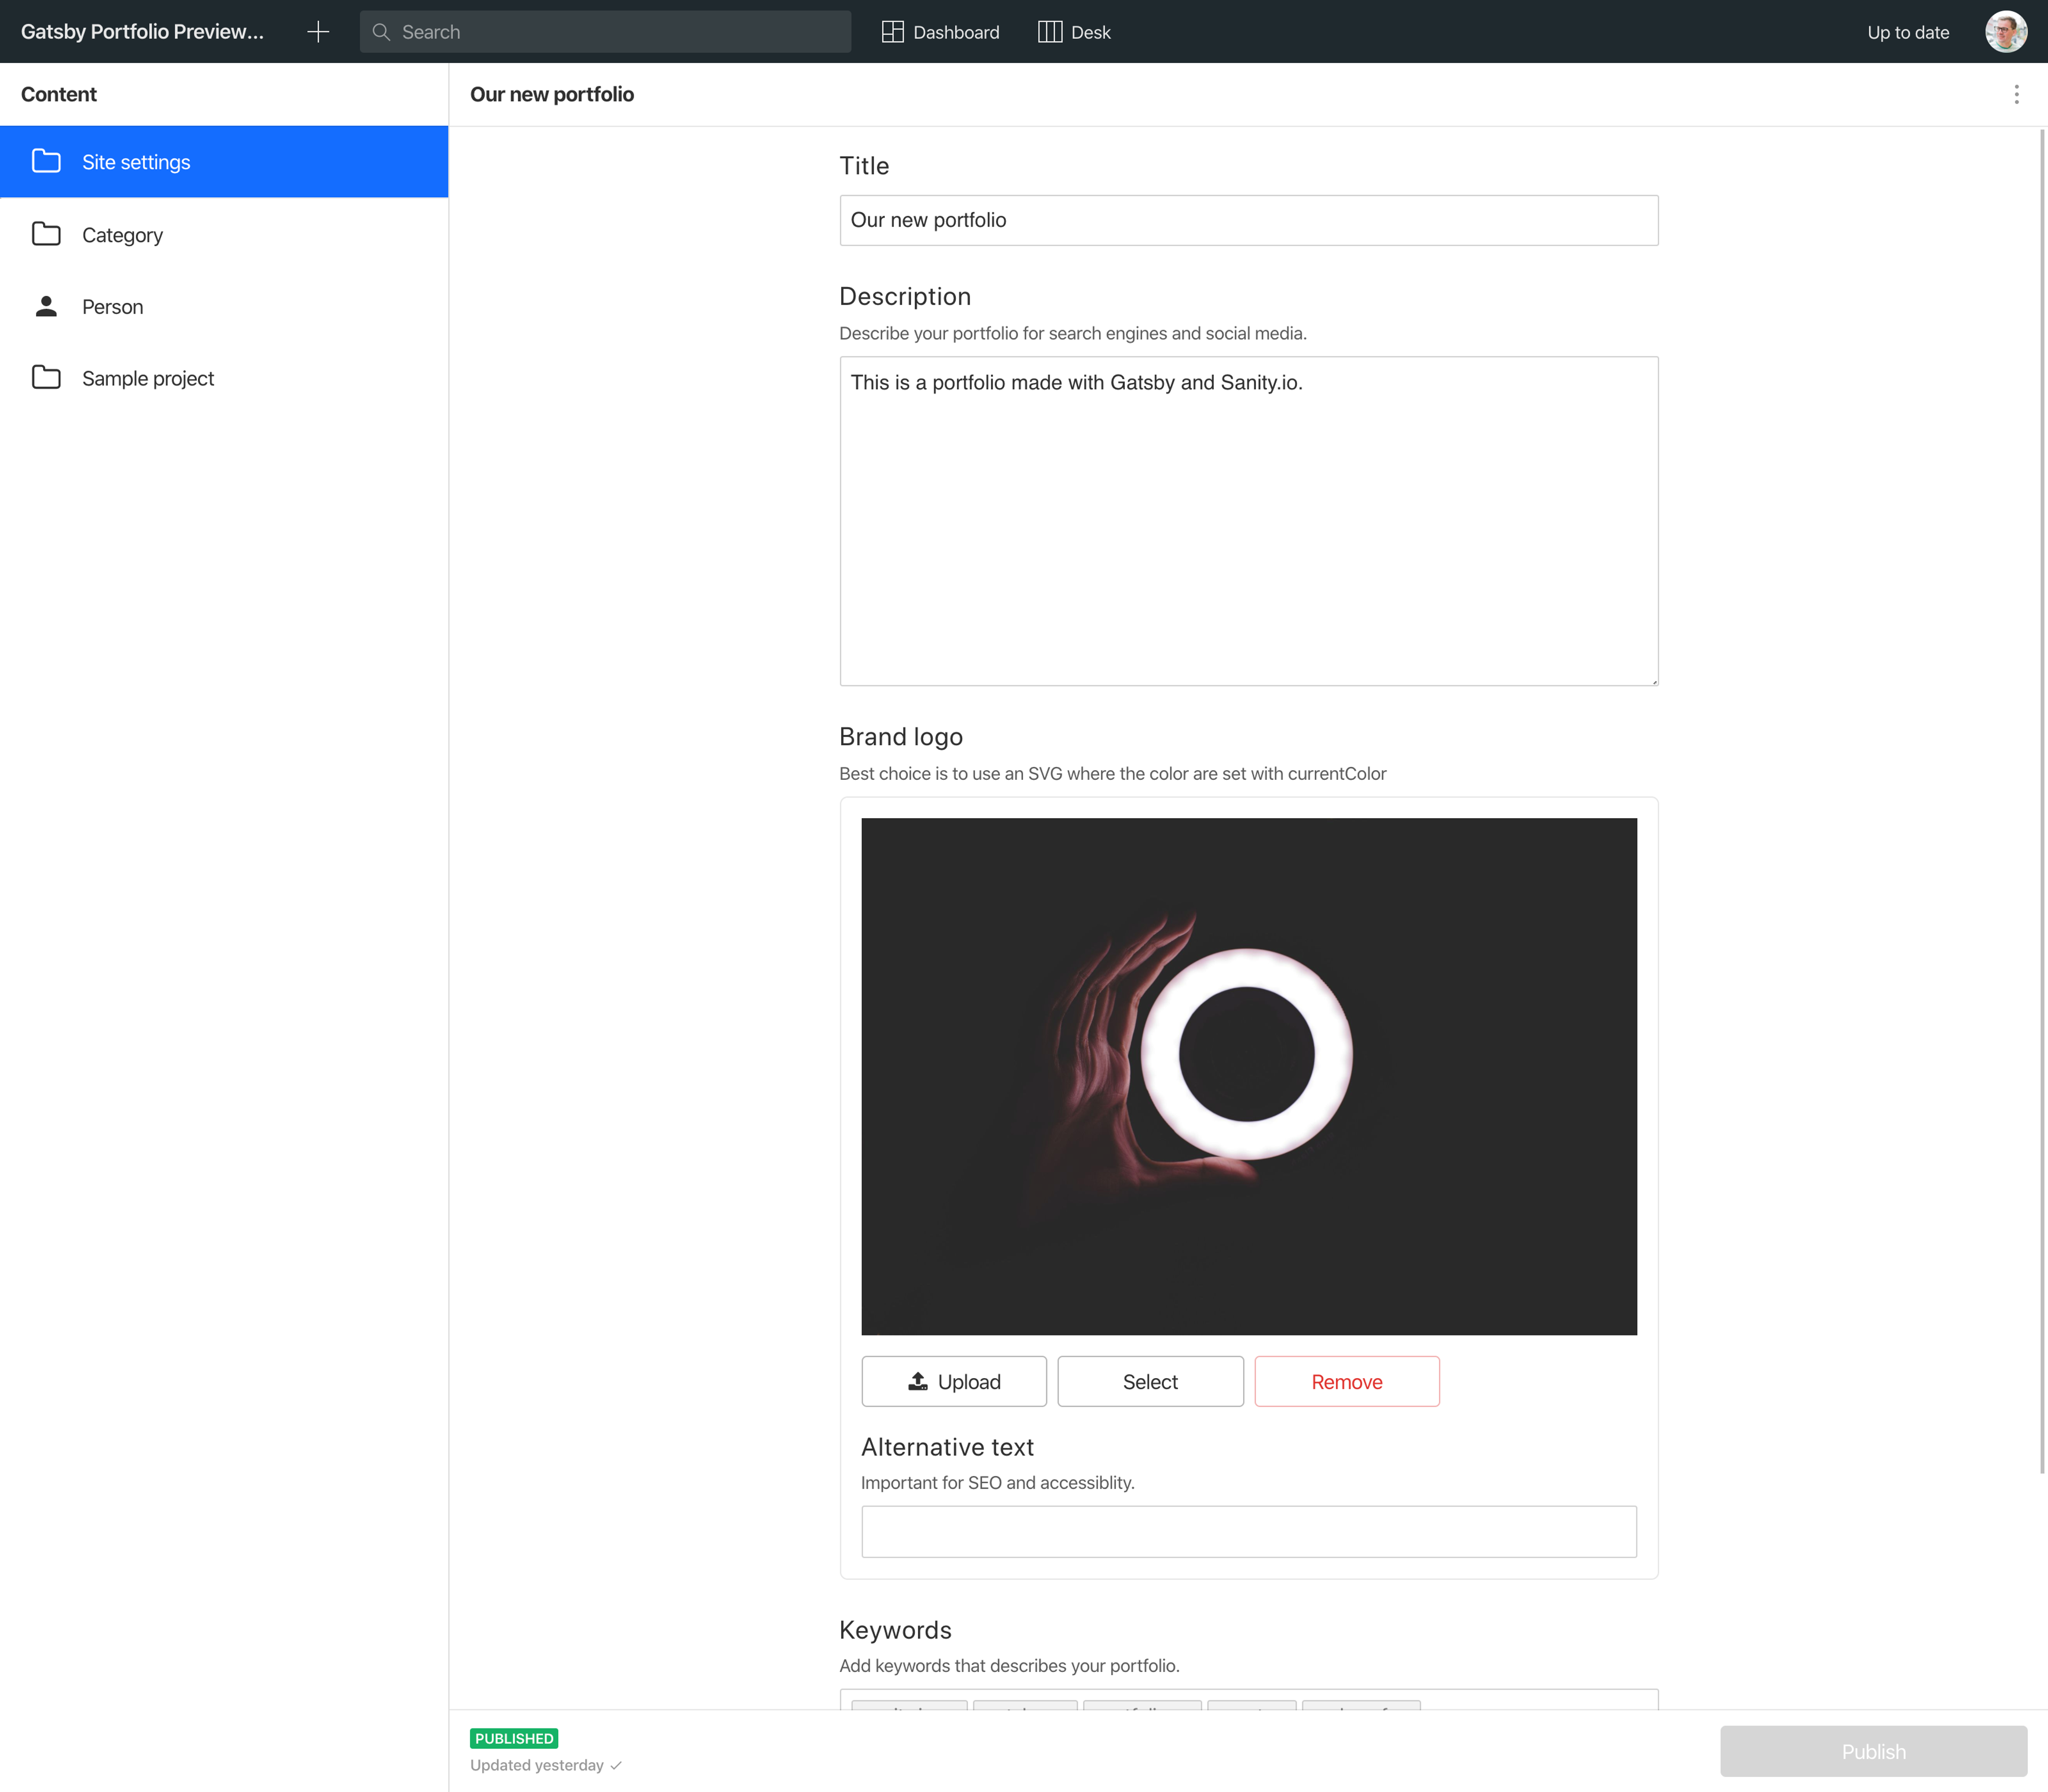Screen dimensions: 2048x1792
Task: Open Dashboard via its grid icon
Action: tap(892, 32)
